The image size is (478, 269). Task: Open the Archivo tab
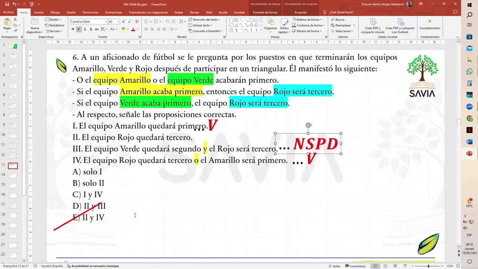point(8,12)
